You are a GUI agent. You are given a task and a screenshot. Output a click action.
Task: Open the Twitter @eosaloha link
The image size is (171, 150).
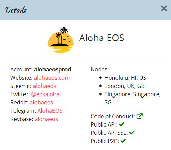(x=45, y=94)
